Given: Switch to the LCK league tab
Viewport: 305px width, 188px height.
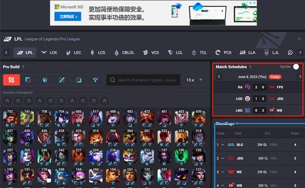Looking at the screenshot, I should (x=49, y=53).
